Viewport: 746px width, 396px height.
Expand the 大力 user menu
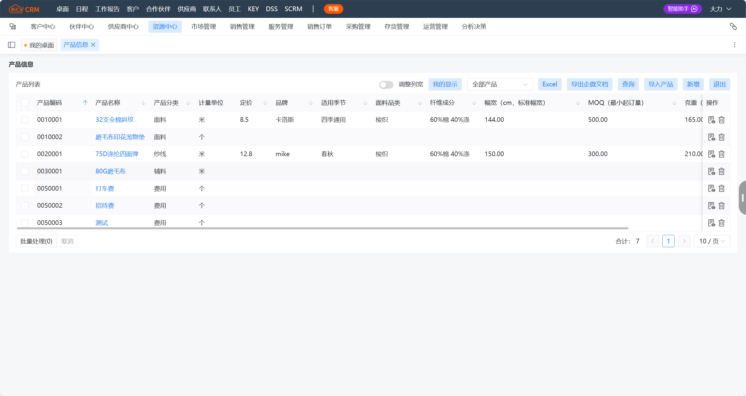point(720,9)
